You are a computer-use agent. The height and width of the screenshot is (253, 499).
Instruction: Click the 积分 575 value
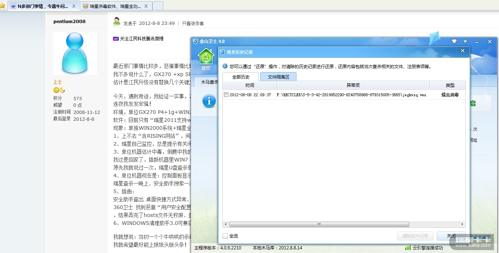[x=78, y=98]
